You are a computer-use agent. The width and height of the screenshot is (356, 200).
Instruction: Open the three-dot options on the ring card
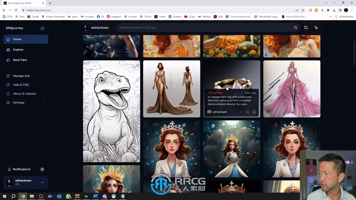pos(241,112)
